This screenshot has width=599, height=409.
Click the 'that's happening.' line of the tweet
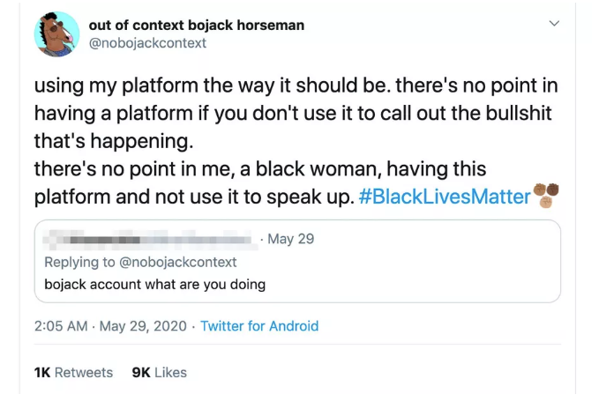tap(113, 141)
